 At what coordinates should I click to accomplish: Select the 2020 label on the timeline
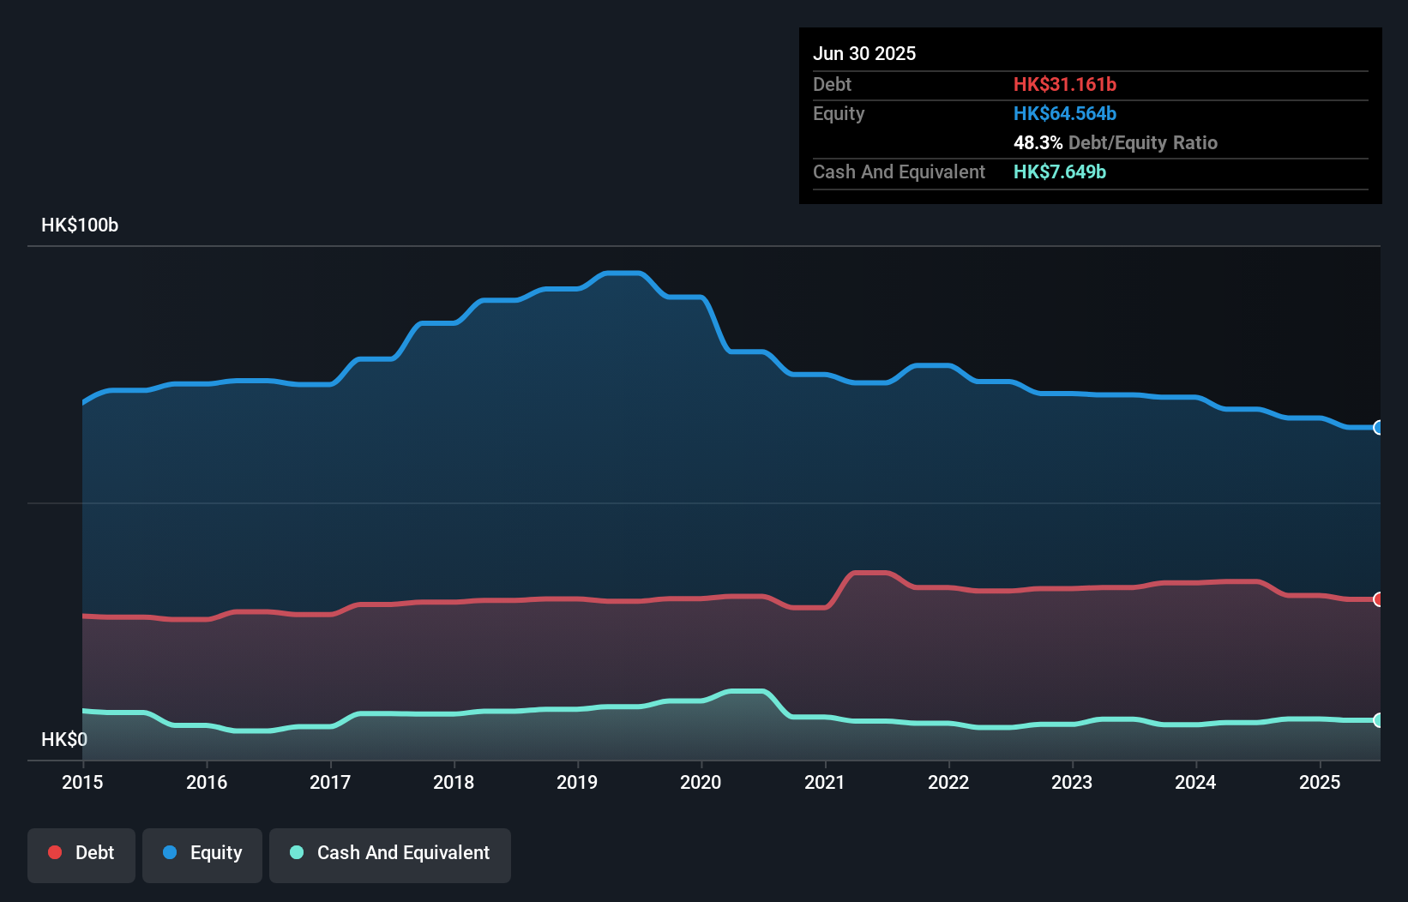click(701, 782)
